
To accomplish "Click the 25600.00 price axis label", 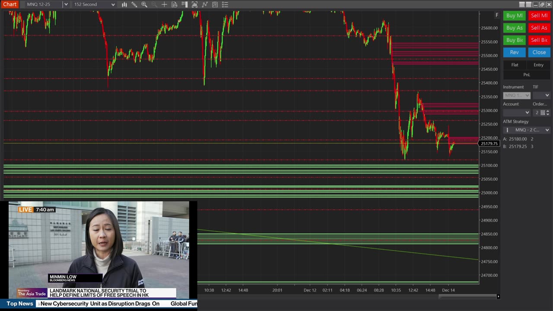I will pos(489,28).
